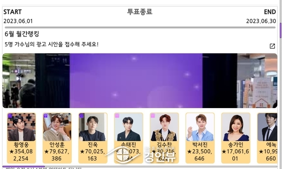Click the horizontal ranking list scrollbar

point(24,167)
